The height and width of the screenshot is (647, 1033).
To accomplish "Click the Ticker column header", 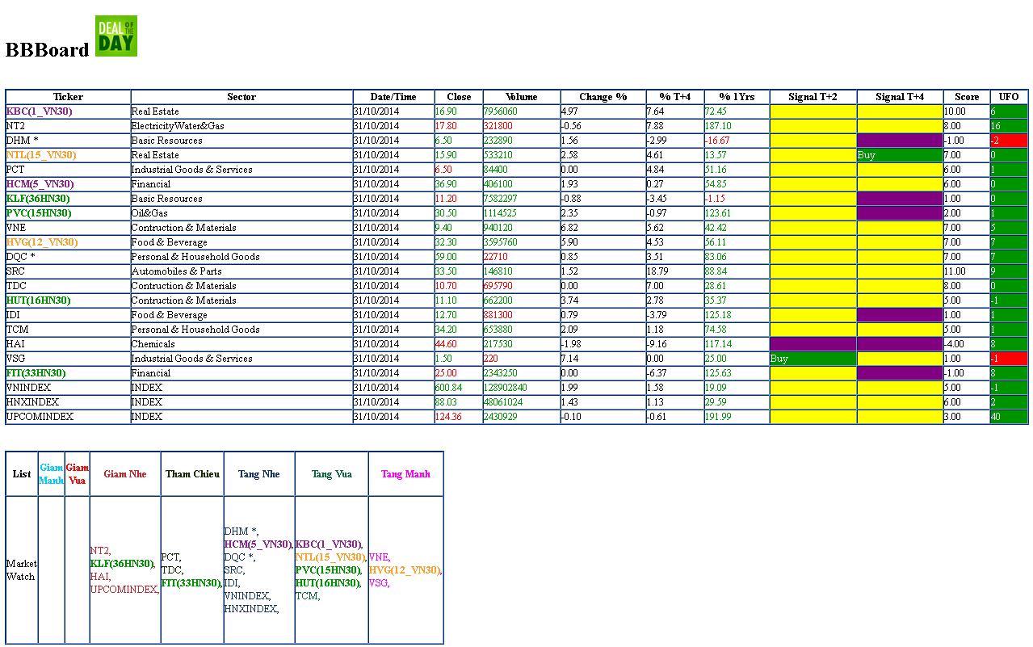I will (68, 97).
